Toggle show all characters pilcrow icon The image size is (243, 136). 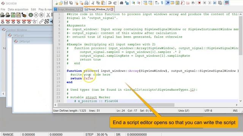click(x=162, y=3)
